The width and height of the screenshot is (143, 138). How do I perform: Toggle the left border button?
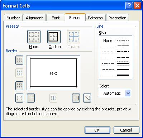coord(31,98)
